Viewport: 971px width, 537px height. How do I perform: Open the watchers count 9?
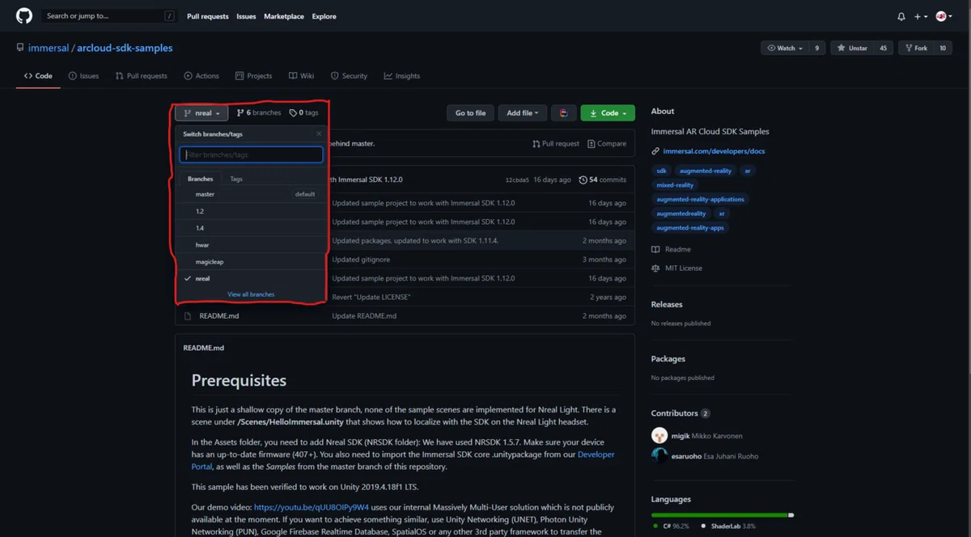tap(816, 49)
